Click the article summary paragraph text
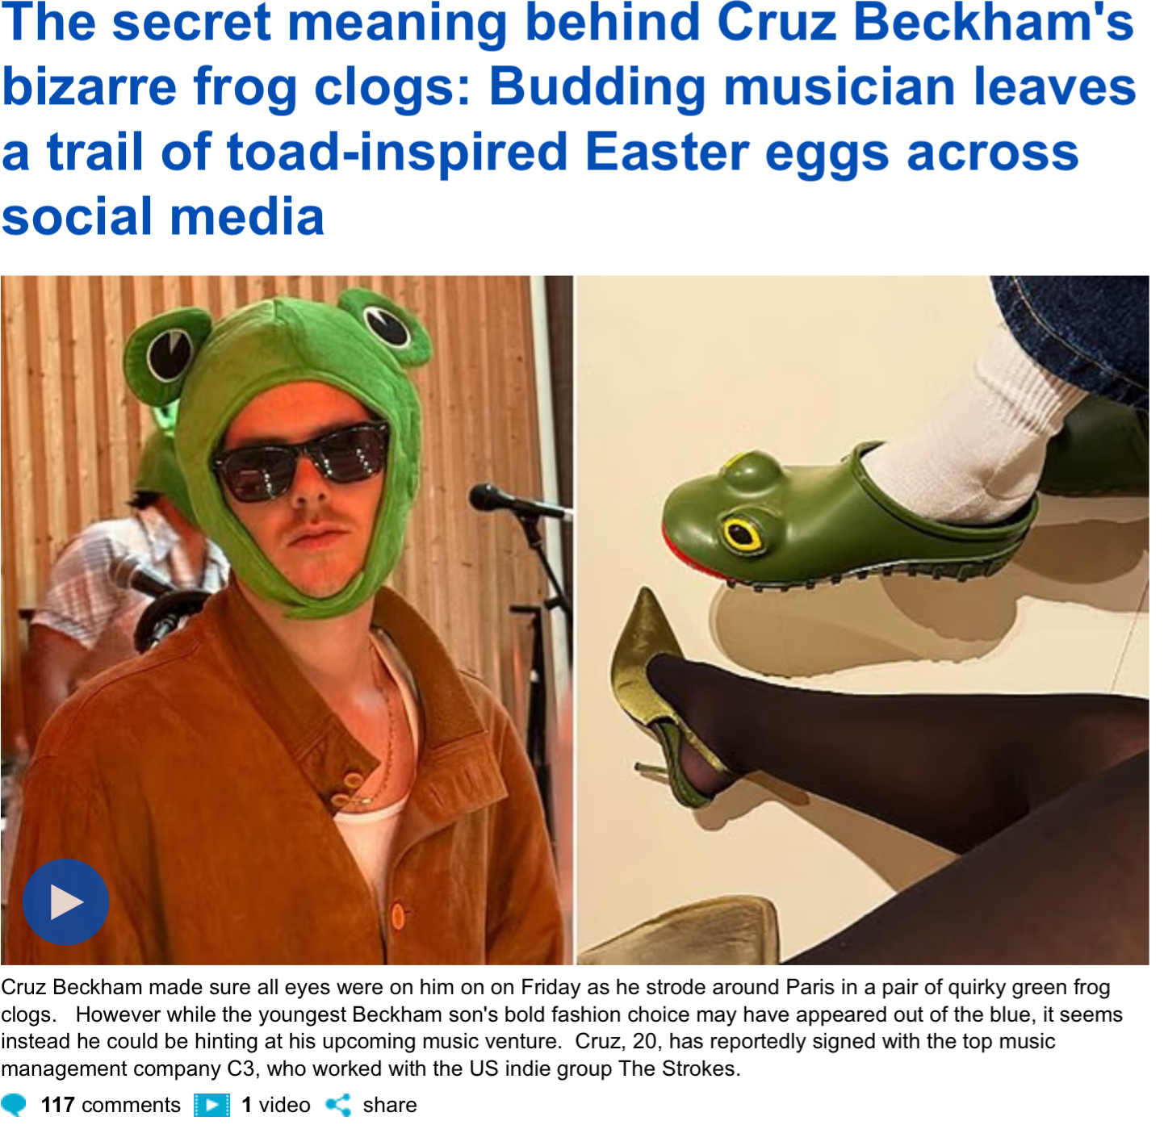The image size is (1164, 1125). [557, 1027]
